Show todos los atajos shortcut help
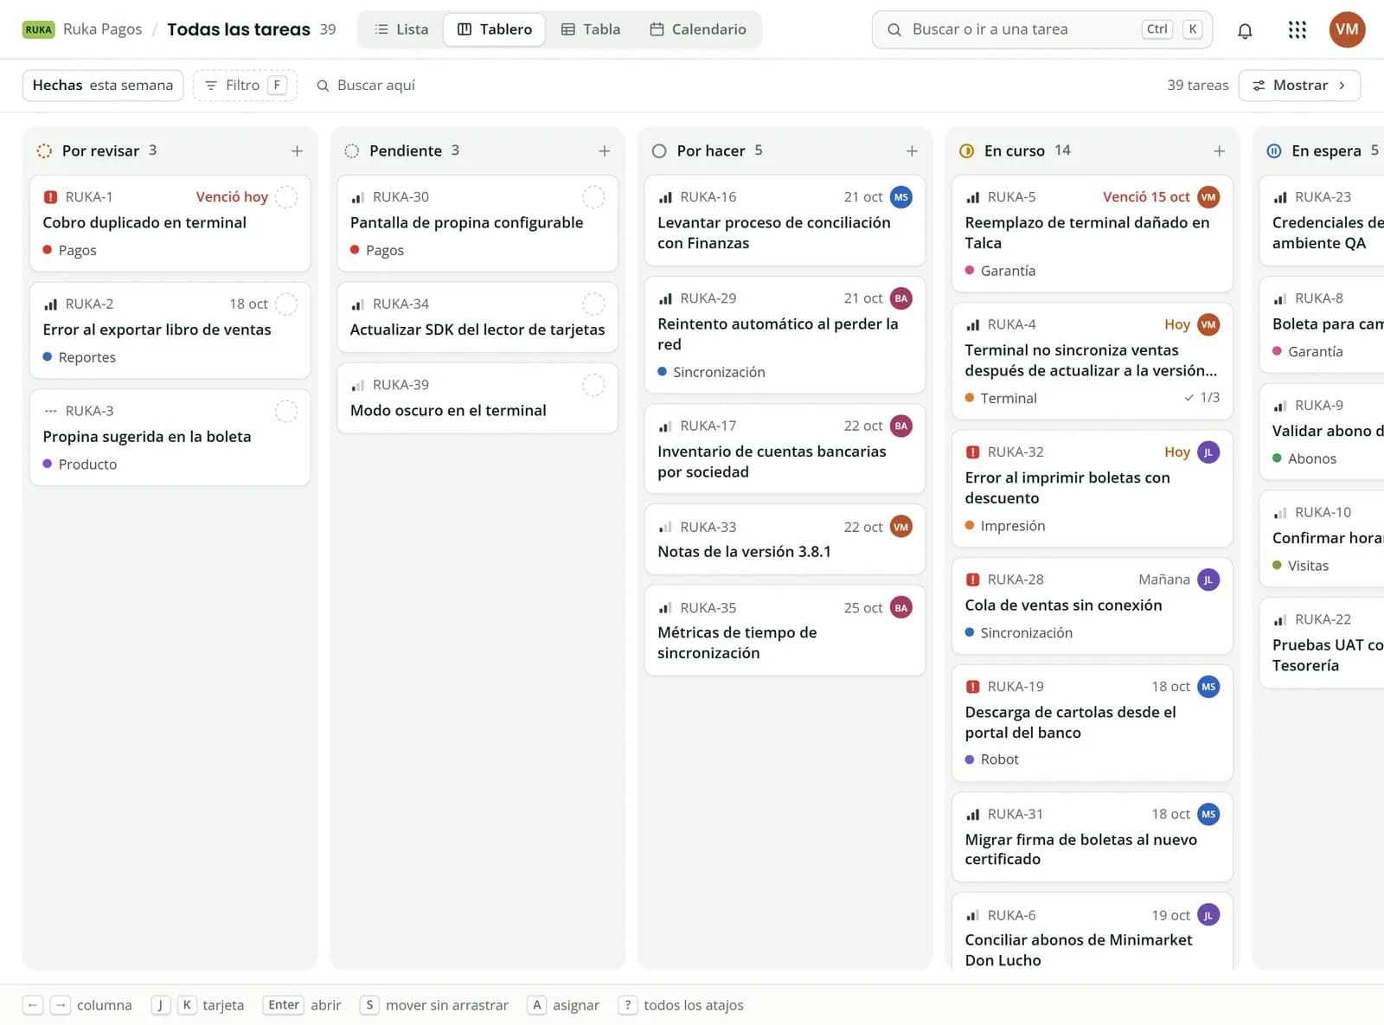The height and width of the screenshot is (1025, 1384). [681, 1005]
